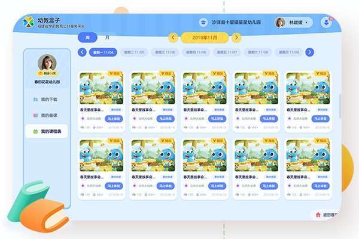Click download count icon on fifth bottom-row card

click(300, 194)
